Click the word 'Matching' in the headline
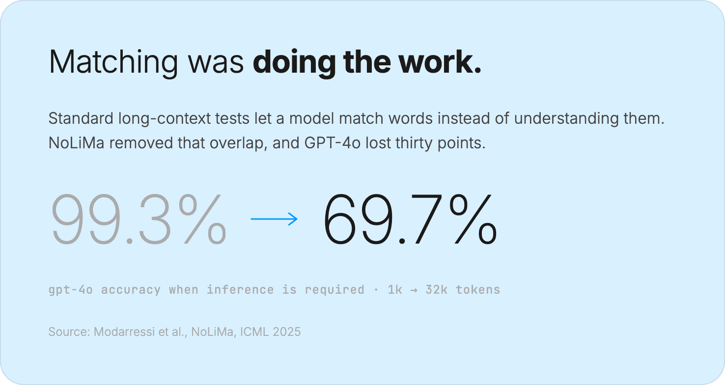Image resolution: width=725 pixels, height=385 pixels. click(113, 63)
